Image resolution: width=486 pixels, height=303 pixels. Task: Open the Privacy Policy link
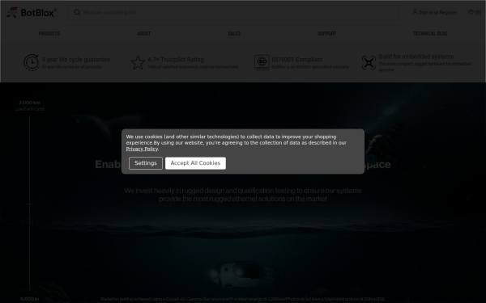(142, 149)
